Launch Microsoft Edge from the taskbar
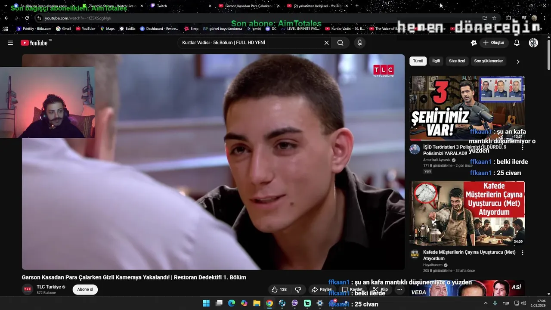 231,303
